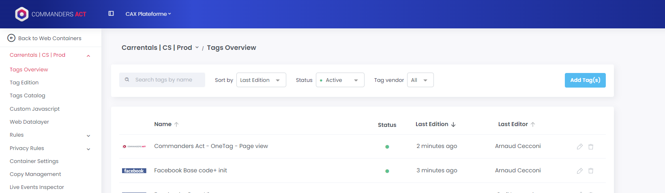The height and width of the screenshot is (193, 665).
Task: Edit the Facebook Base code tag
Action: [579, 171]
